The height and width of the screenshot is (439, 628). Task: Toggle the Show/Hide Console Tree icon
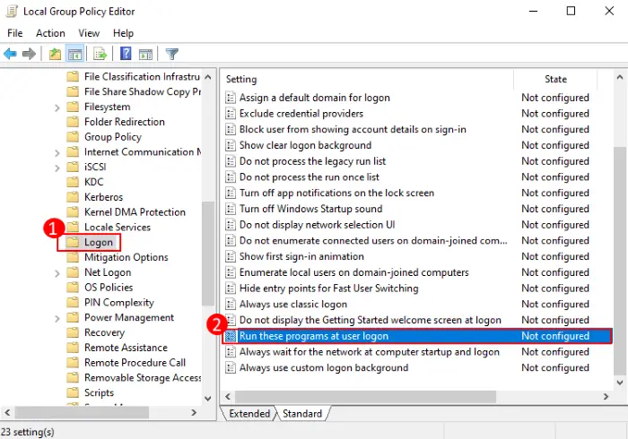[x=74, y=54]
